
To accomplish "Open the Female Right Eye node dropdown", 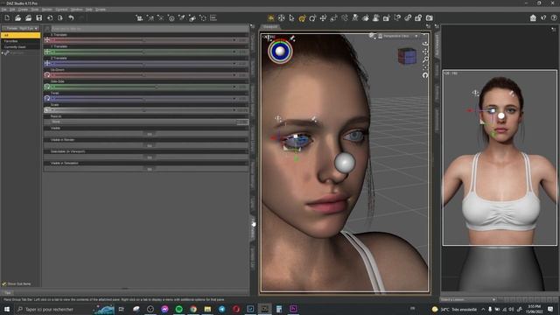I will click(x=21, y=28).
